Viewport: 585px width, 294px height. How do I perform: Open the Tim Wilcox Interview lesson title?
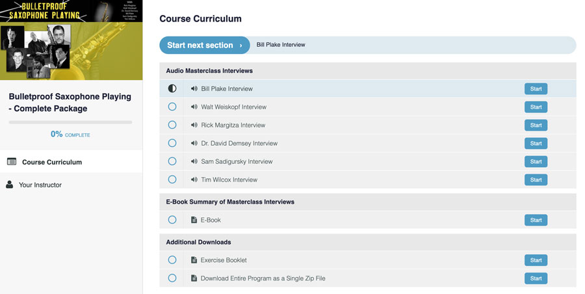coord(229,180)
